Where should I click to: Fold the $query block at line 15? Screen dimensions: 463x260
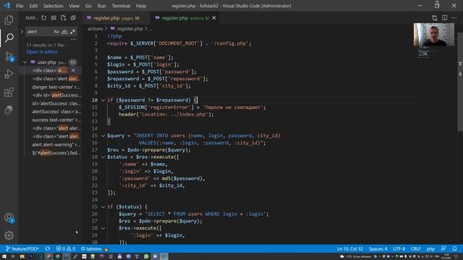click(103, 136)
